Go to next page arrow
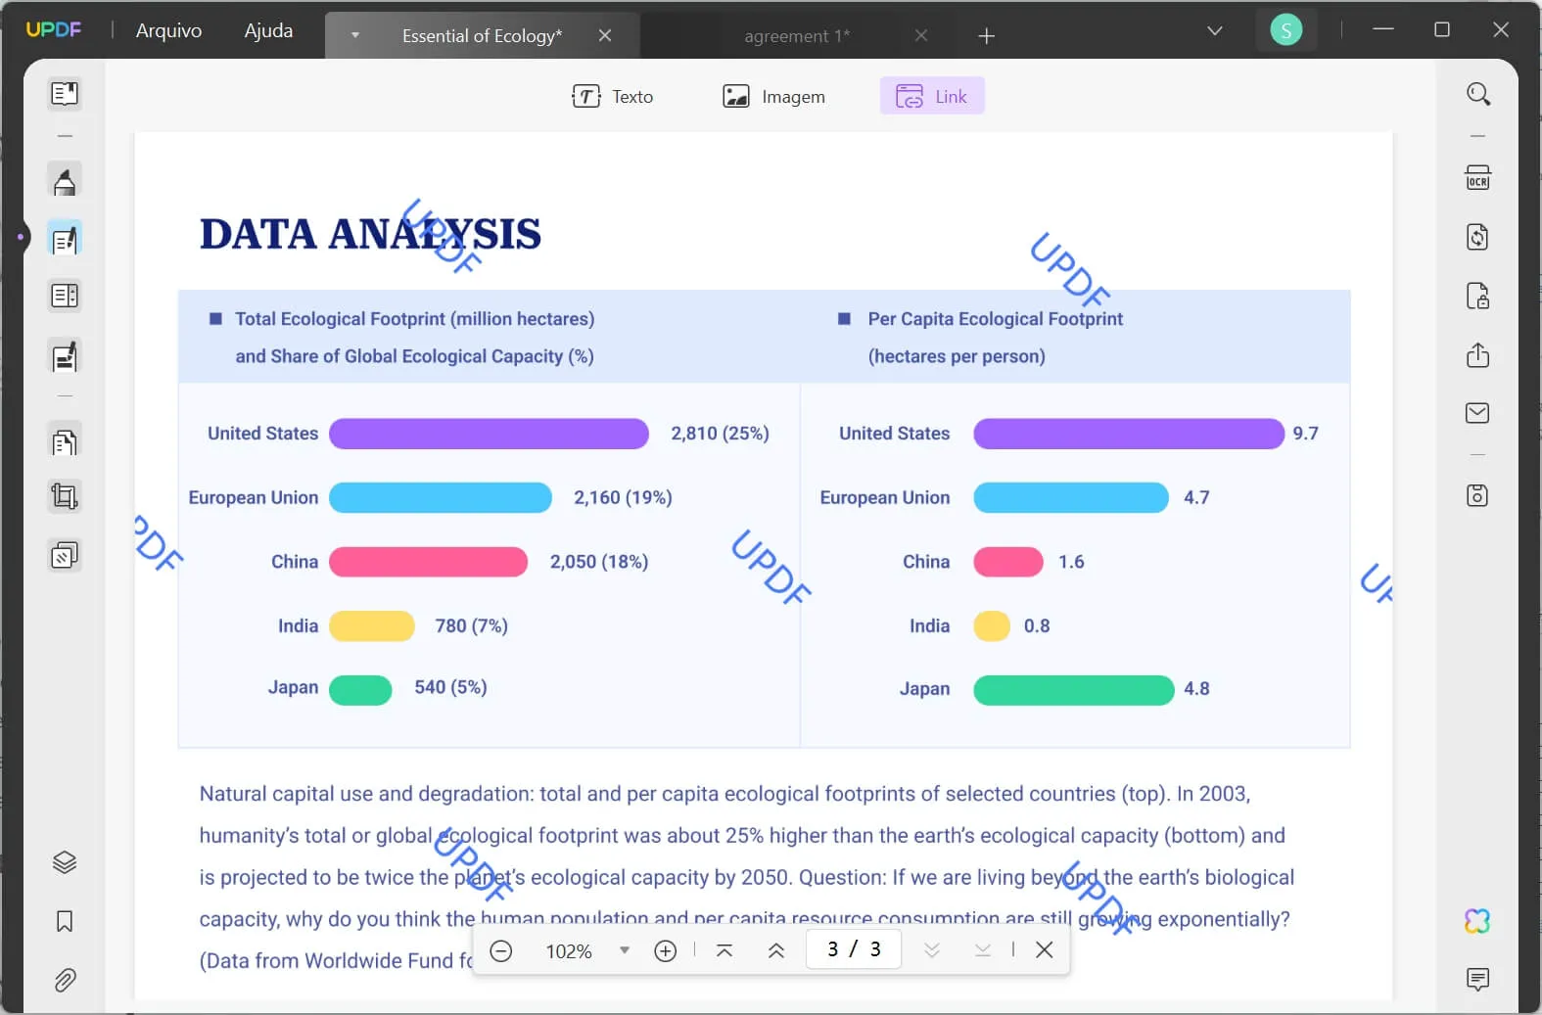Viewport: 1542px width, 1015px height. point(932,950)
